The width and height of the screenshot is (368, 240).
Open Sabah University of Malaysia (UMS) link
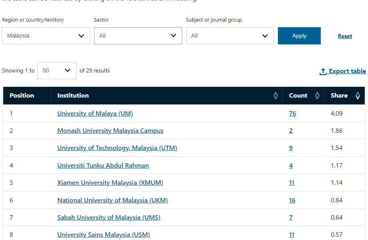109,218
